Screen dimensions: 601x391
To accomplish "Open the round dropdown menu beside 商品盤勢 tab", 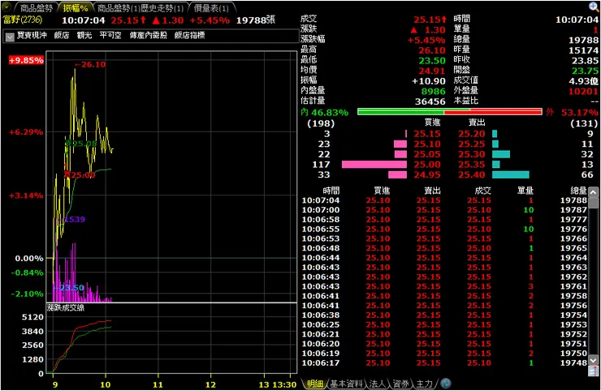I will click(x=6, y=7).
